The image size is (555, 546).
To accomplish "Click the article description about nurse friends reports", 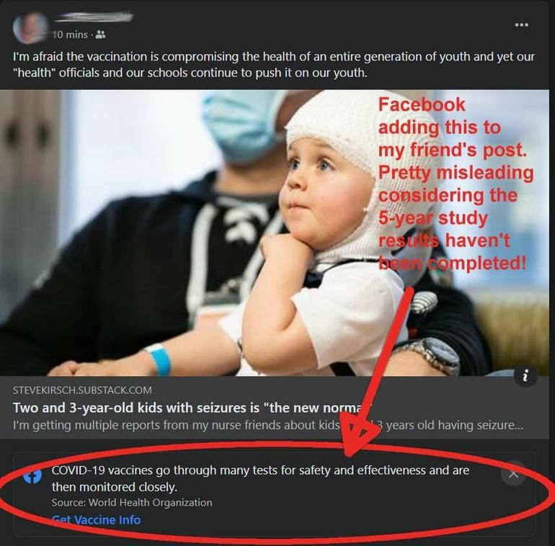I will (x=268, y=425).
